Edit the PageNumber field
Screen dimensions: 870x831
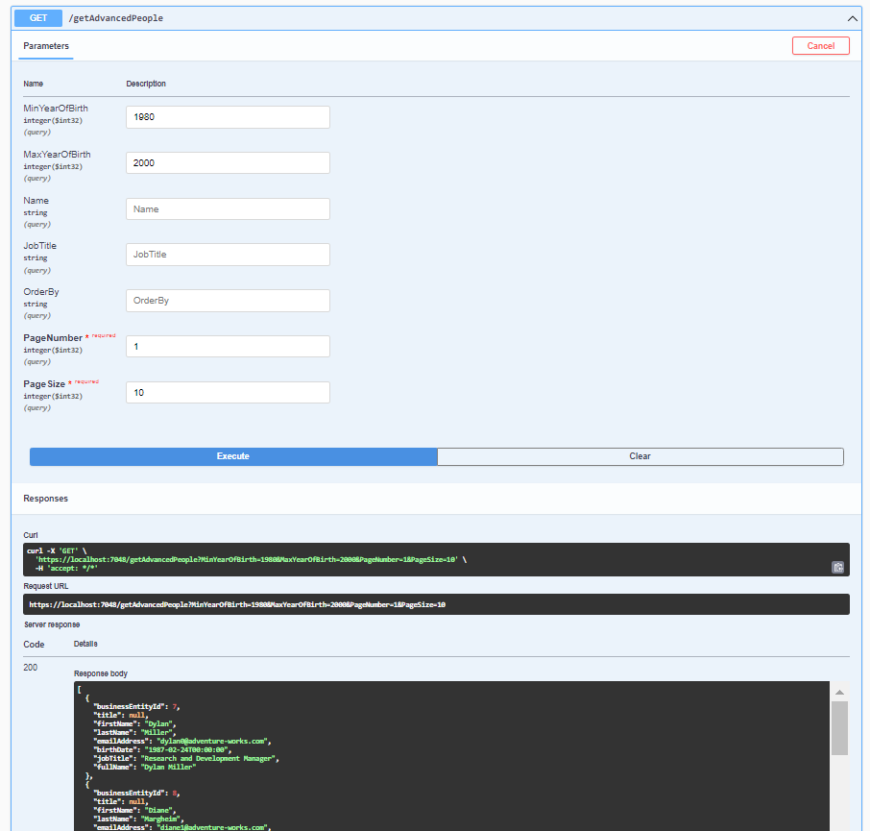(228, 347)
